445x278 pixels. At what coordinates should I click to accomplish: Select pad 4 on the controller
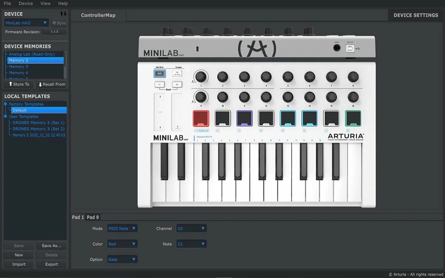[266, 118]
